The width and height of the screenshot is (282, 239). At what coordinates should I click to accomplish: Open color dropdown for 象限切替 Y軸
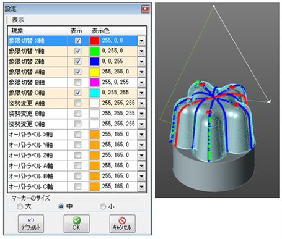click(x=141, y=51)
